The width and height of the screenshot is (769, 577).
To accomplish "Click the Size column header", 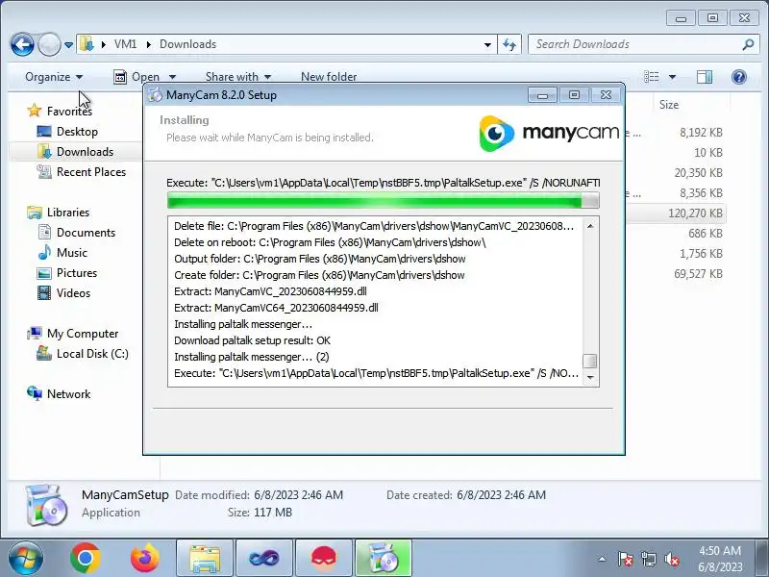I will point(669,105).
